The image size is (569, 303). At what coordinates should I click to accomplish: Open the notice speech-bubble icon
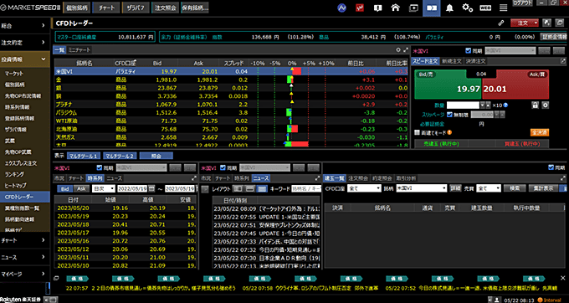coord(377,8)
